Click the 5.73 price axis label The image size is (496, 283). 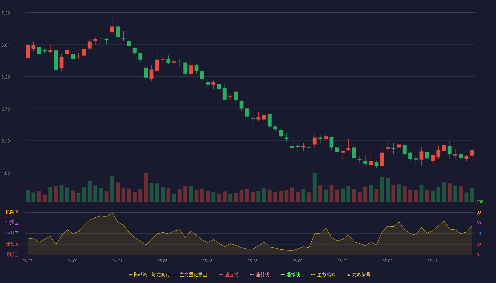pyautogui.click(x=5, y=109)
